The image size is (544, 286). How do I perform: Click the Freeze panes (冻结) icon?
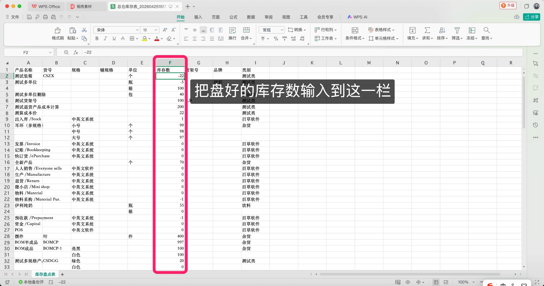[x=472, y=30]
